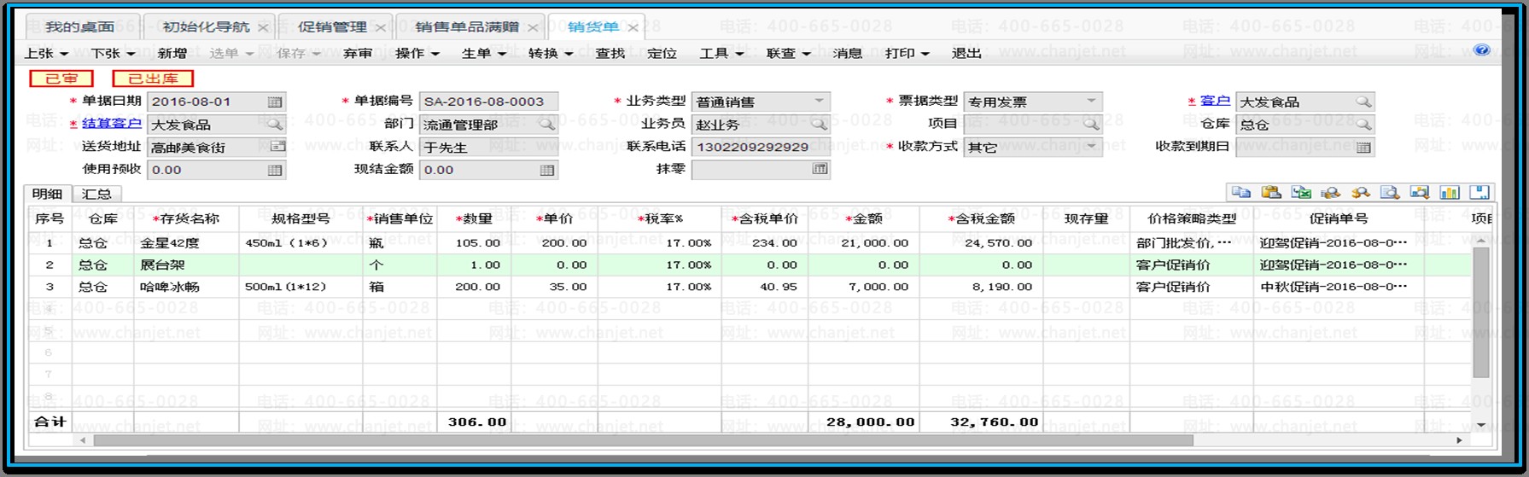Screen dimensions: 1529x477
Task: Select table cell 金星42度
Action: 186,242
